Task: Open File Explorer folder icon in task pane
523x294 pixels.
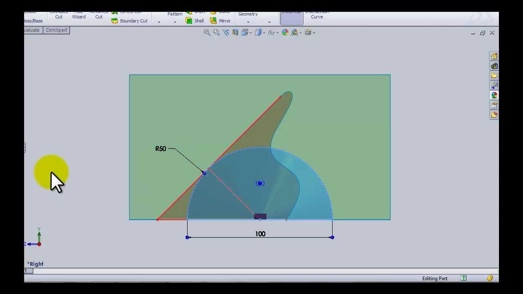Action: [x=494, y=76]
